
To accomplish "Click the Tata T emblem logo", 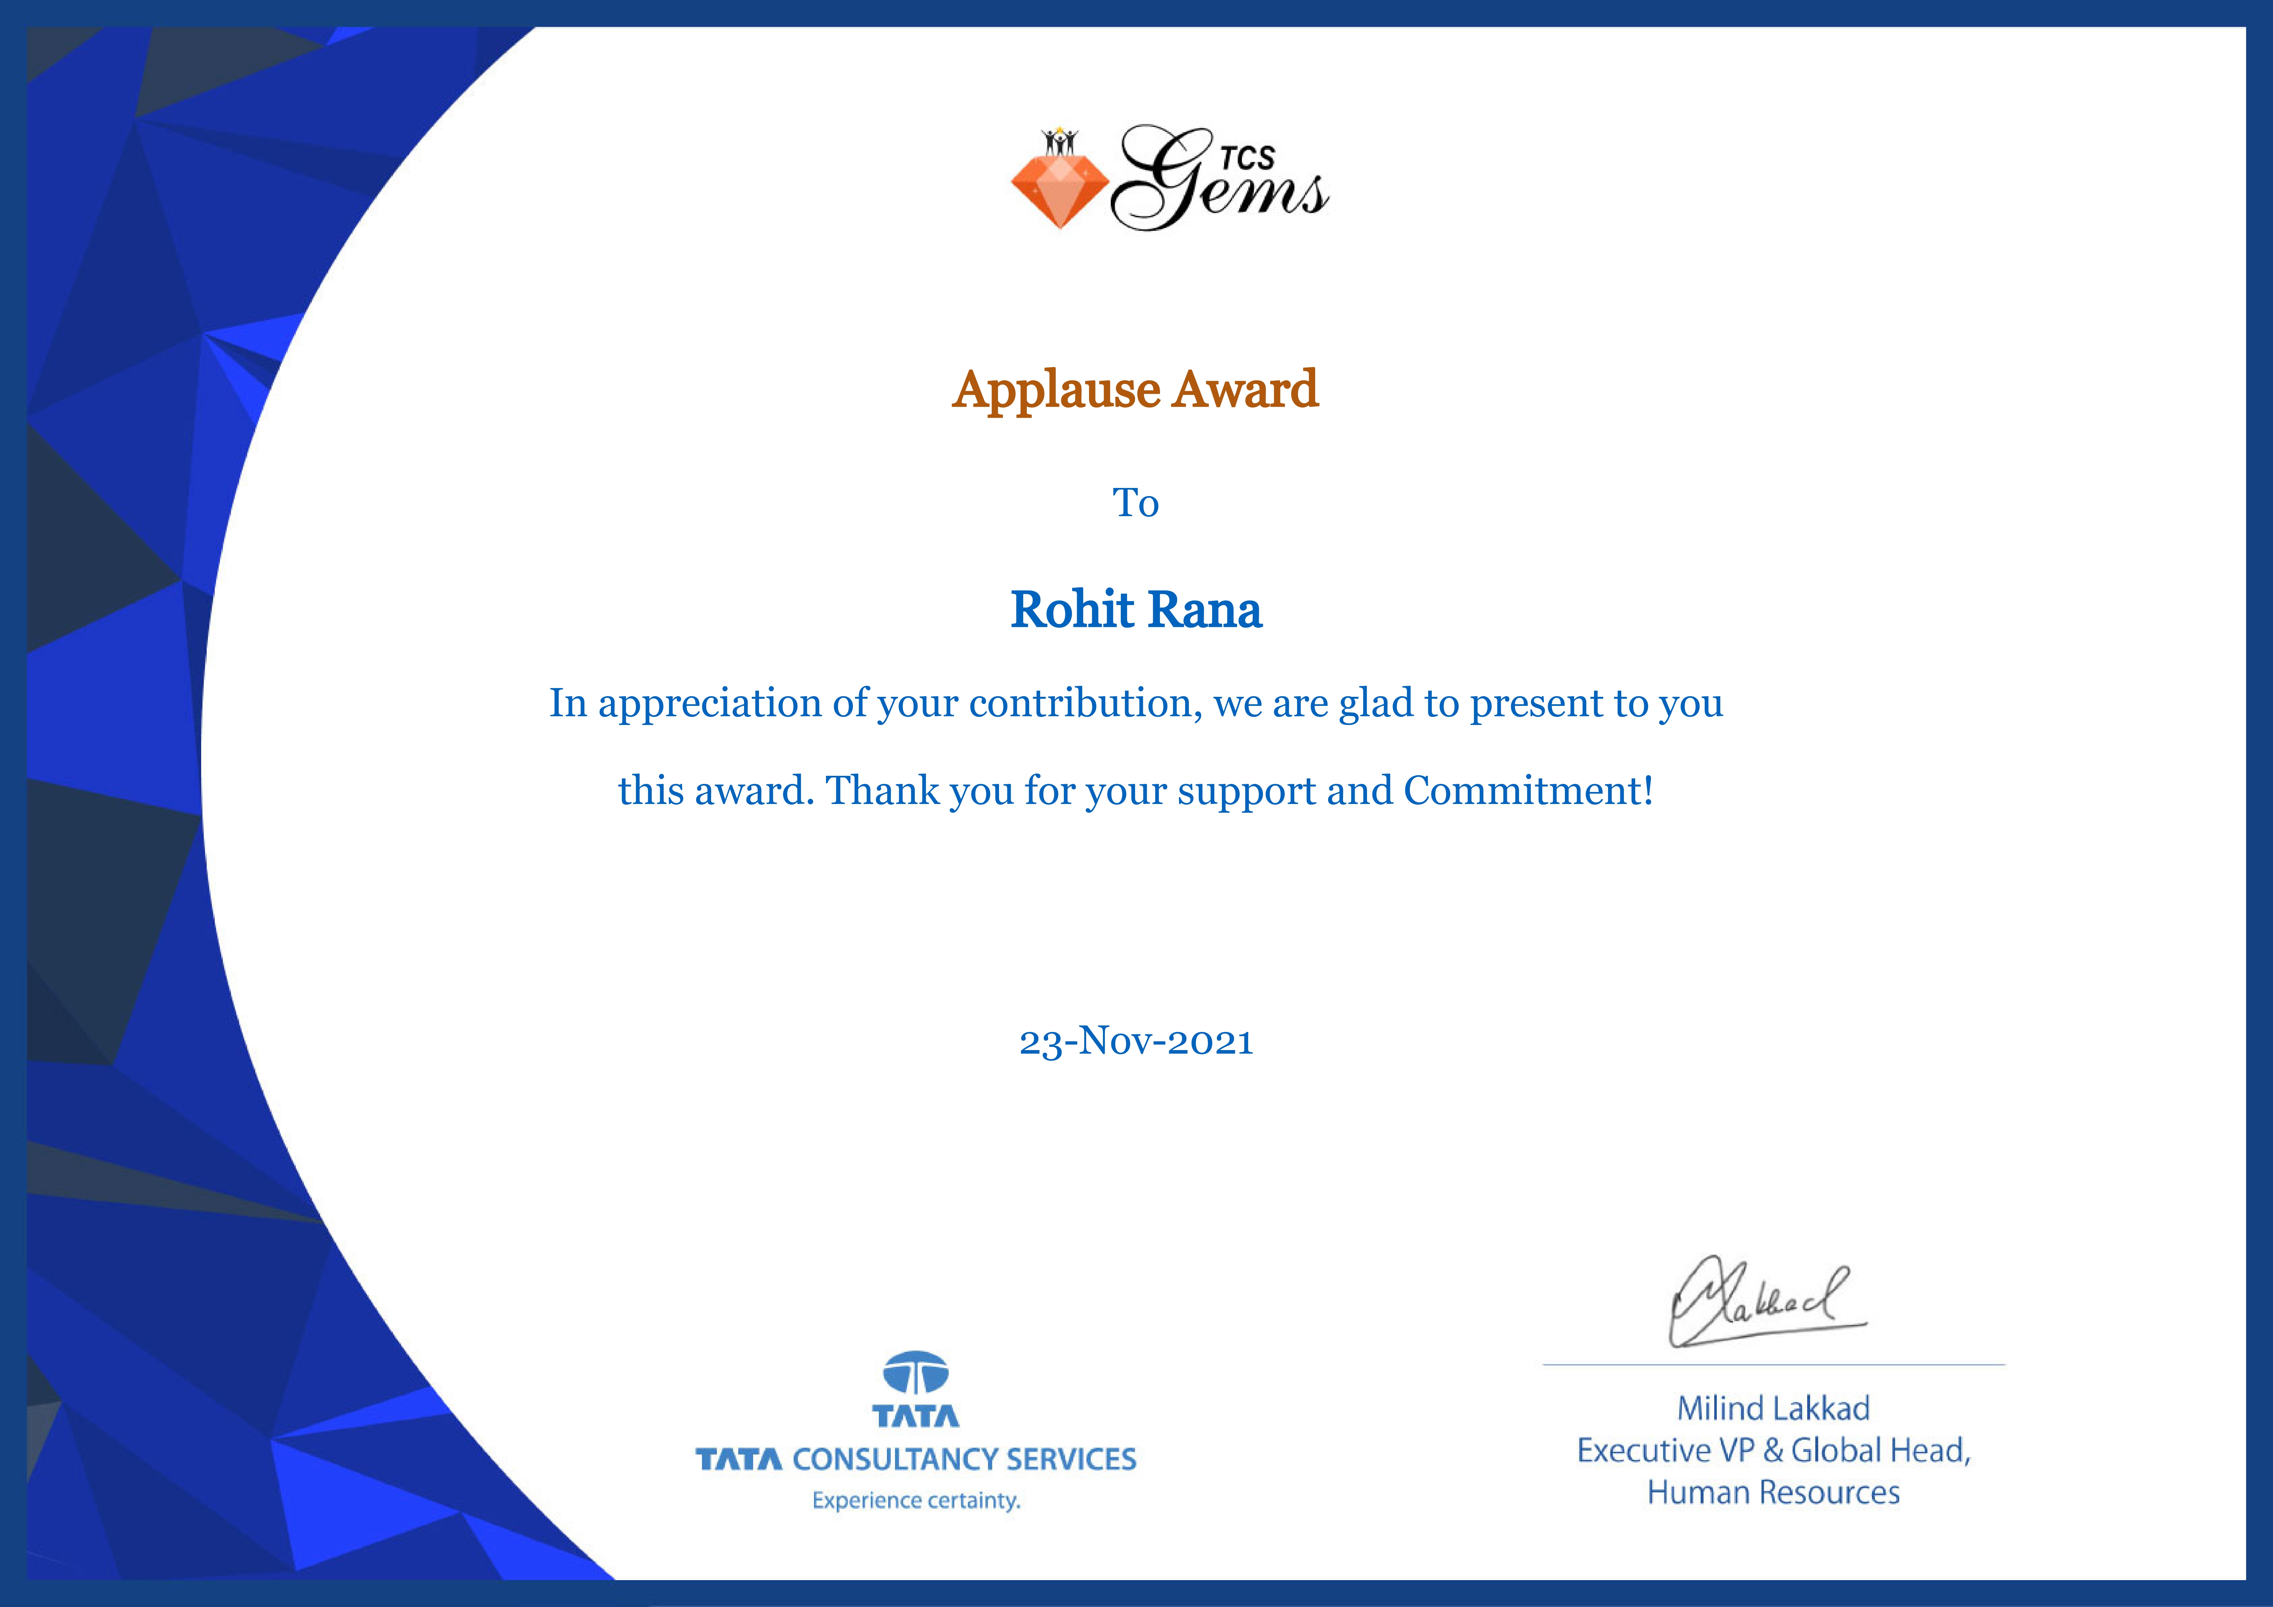I will (916, 1373).
